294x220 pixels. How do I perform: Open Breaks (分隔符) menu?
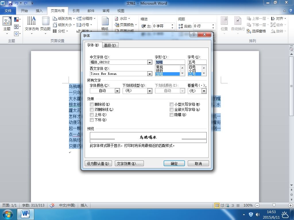(x=86, y=19)
